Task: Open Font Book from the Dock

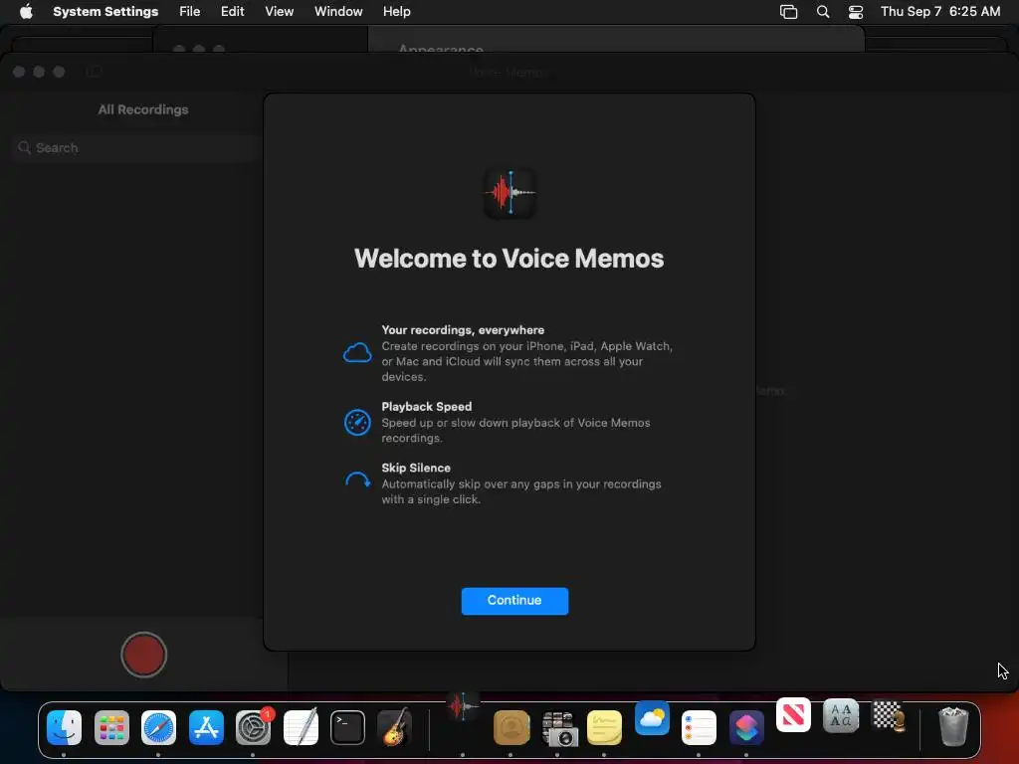Action: [x=840, y=716]
